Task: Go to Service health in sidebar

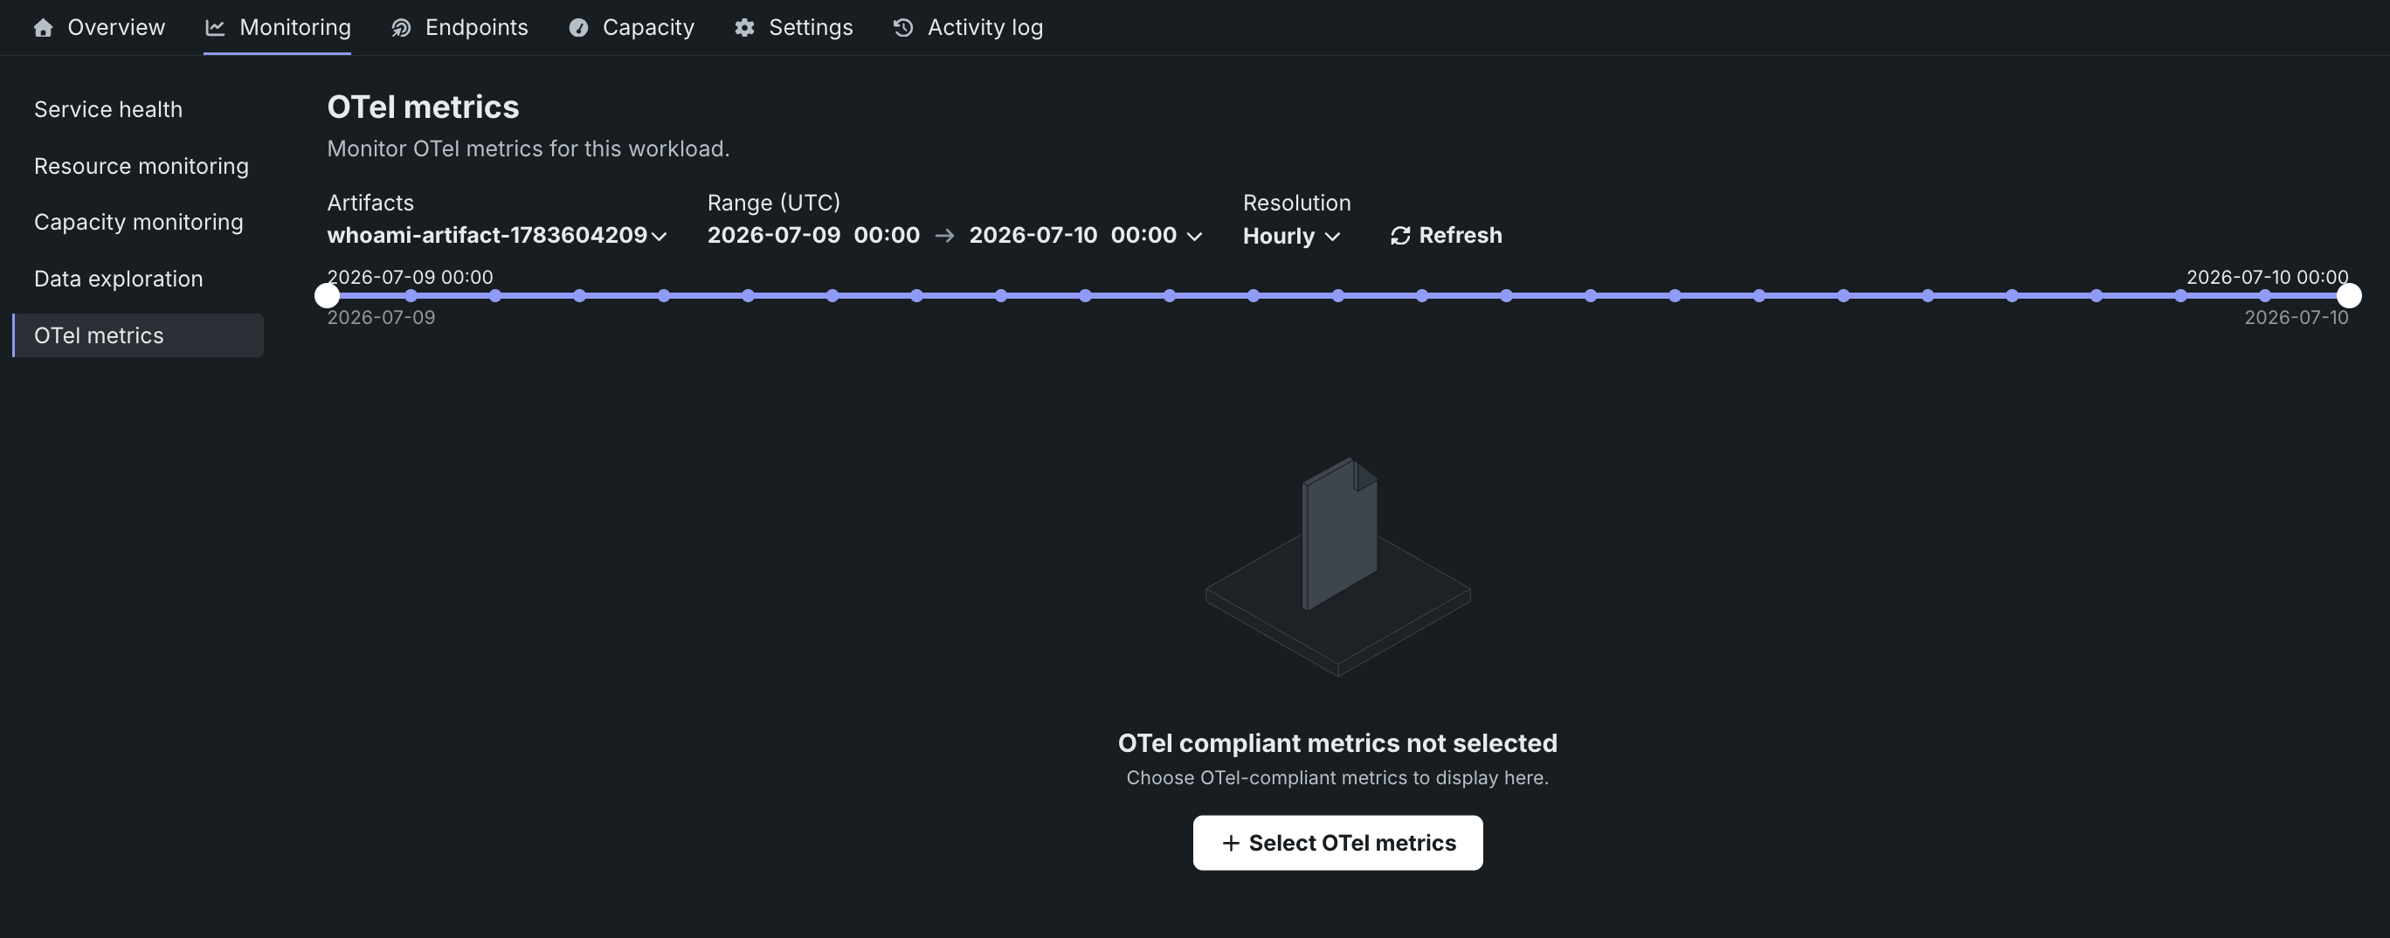Action: click(x=108, y=109)
